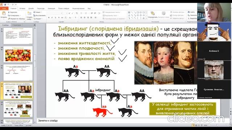Screen dimensions: 232x130
Task: Switch to the Переходы ribbon tab
Action: pos(41,9)
